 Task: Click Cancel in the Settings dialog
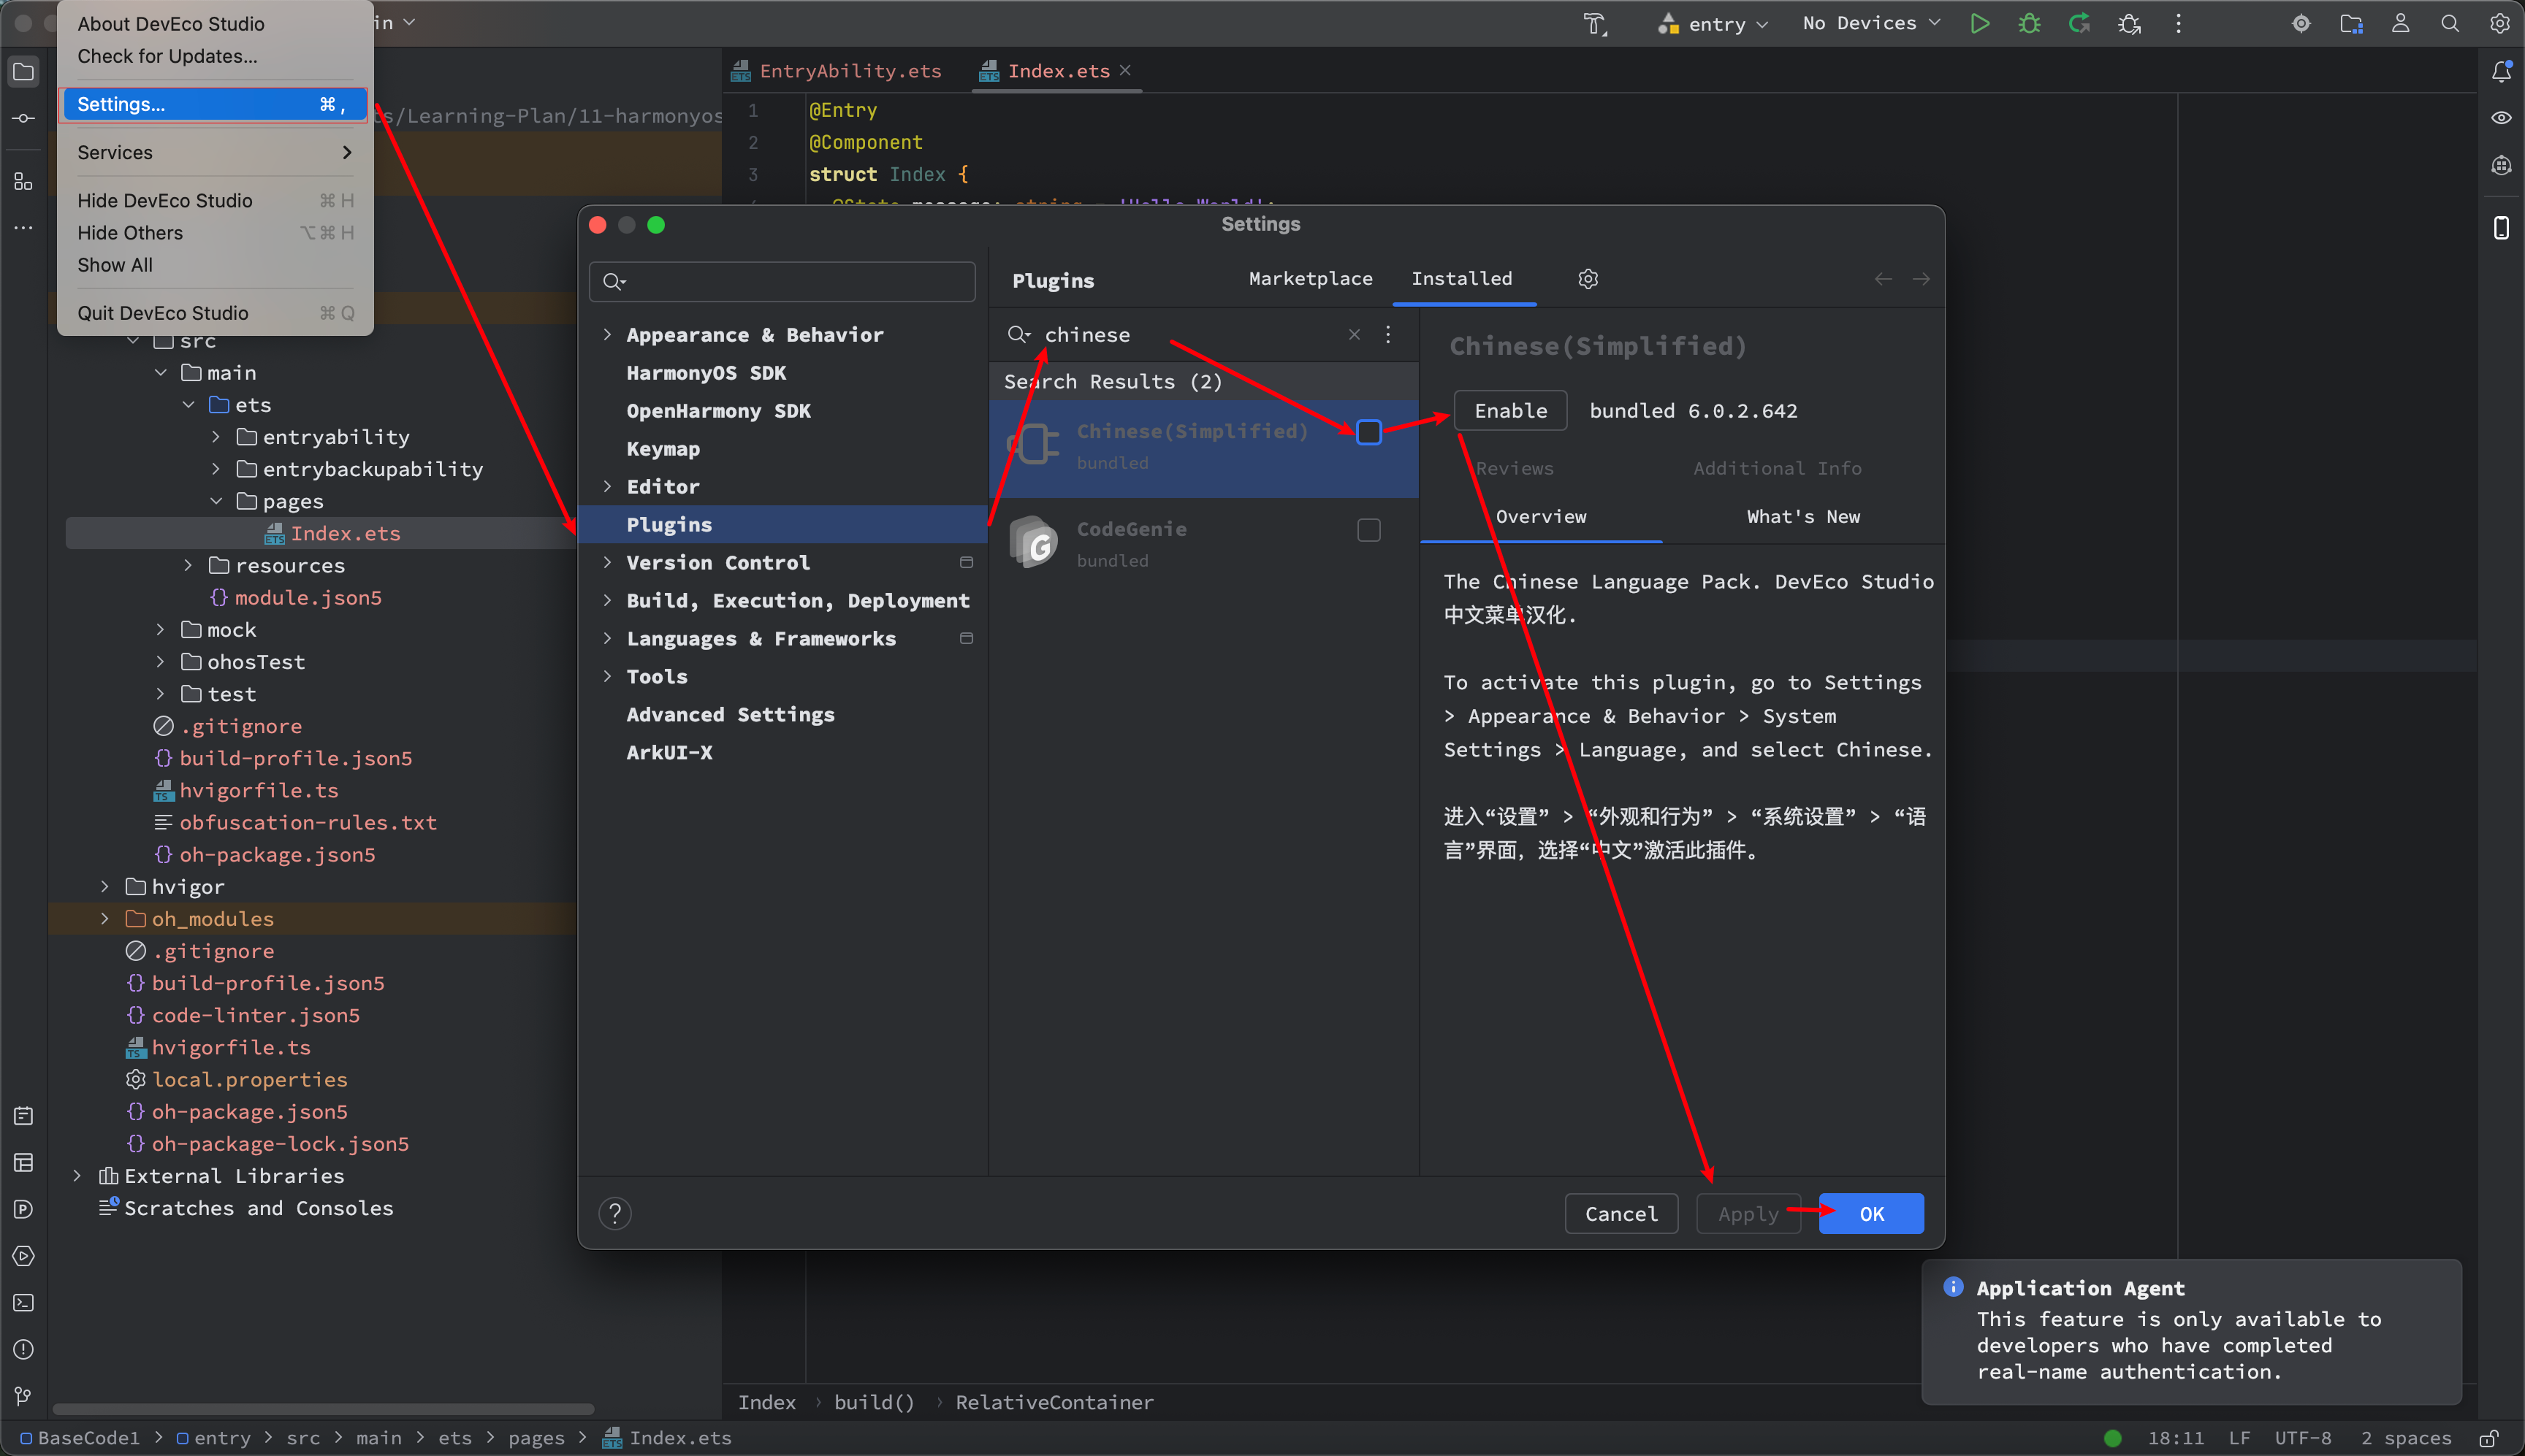point(1621,1214)
